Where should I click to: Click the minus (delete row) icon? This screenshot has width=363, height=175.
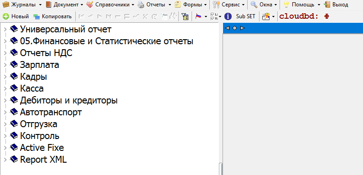click(x=118, y=16)
